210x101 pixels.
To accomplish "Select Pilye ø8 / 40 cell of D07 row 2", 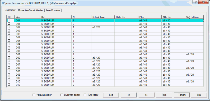I will click(150, 65).
